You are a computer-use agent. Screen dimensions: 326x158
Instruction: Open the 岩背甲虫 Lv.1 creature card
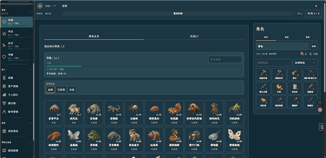54,113
